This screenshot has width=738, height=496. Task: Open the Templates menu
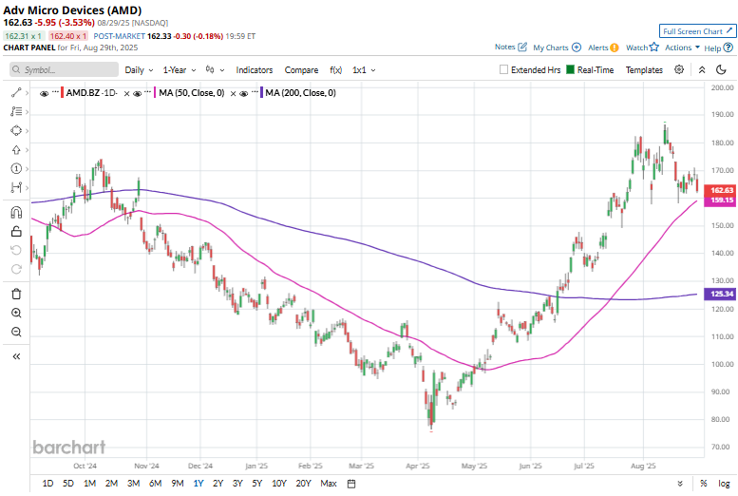pos(644,69)
